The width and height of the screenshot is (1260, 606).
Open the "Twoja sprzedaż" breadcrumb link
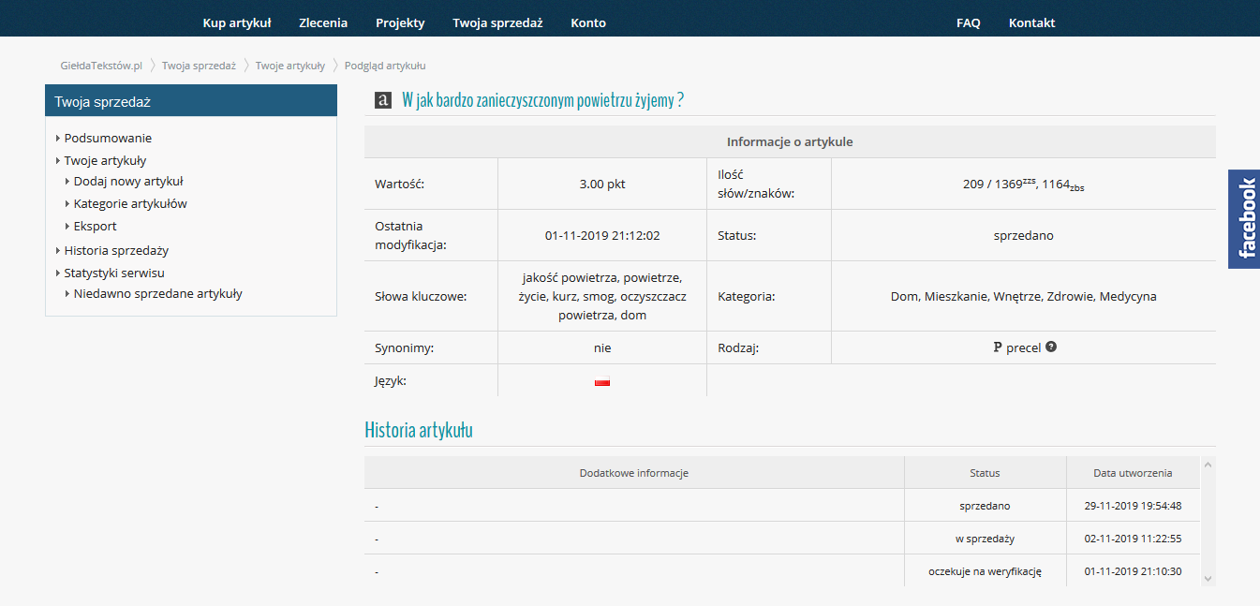click(x=199, y=66)
